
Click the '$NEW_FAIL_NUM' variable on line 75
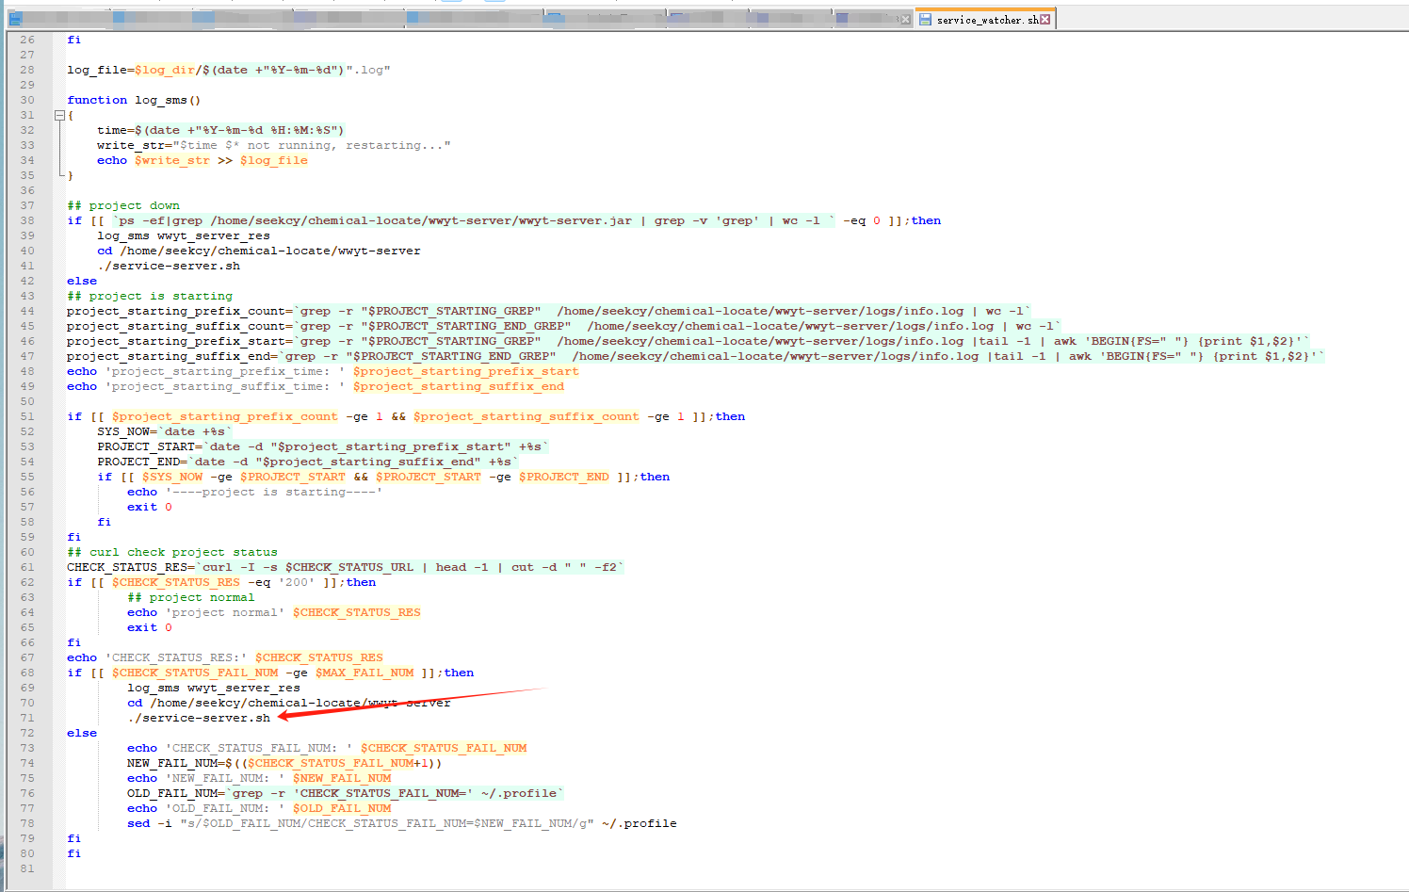pos(342,778)
